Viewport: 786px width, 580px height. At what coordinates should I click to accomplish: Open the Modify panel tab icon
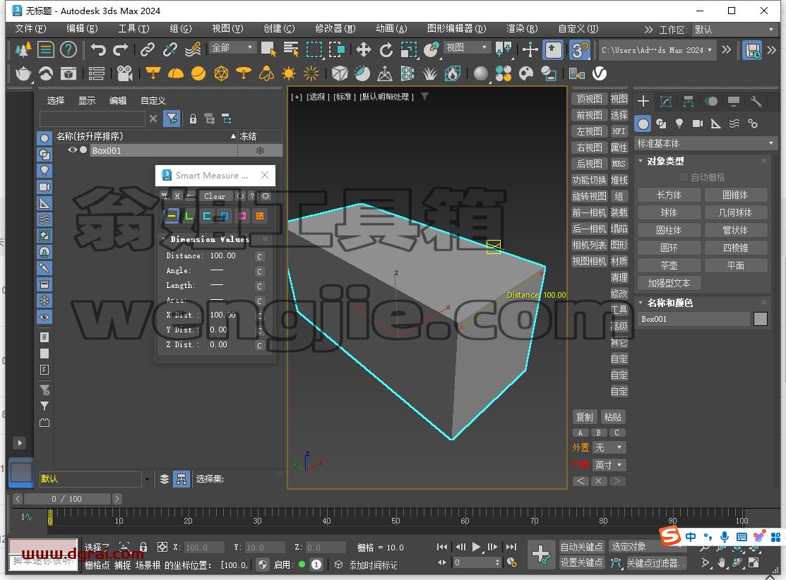pos(666,102)
